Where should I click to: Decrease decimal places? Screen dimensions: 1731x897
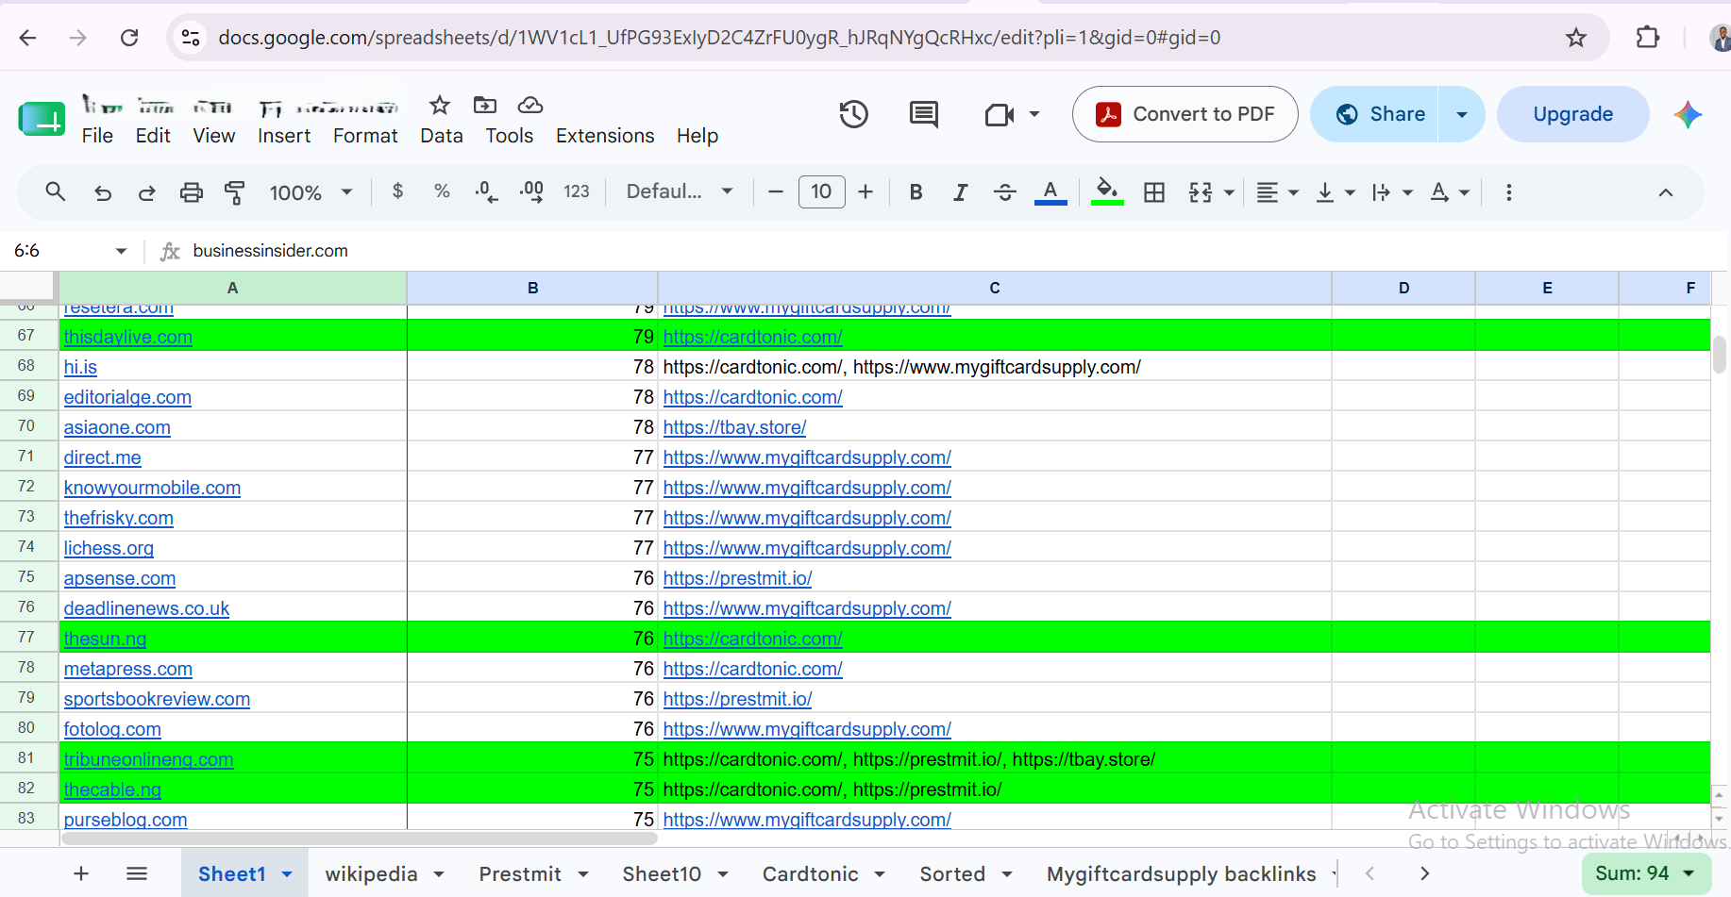tap(486, 191)
